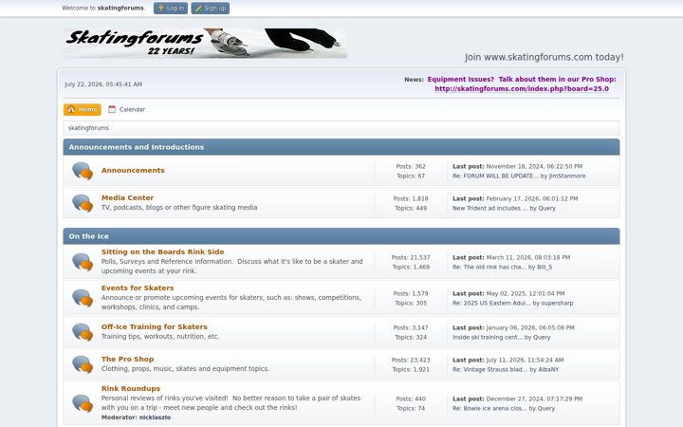Open moderator nicklaszlo profile
Image resolution: width=683 pixels, height=427 pixels.
pyautogui.click(x=155, y=418)
